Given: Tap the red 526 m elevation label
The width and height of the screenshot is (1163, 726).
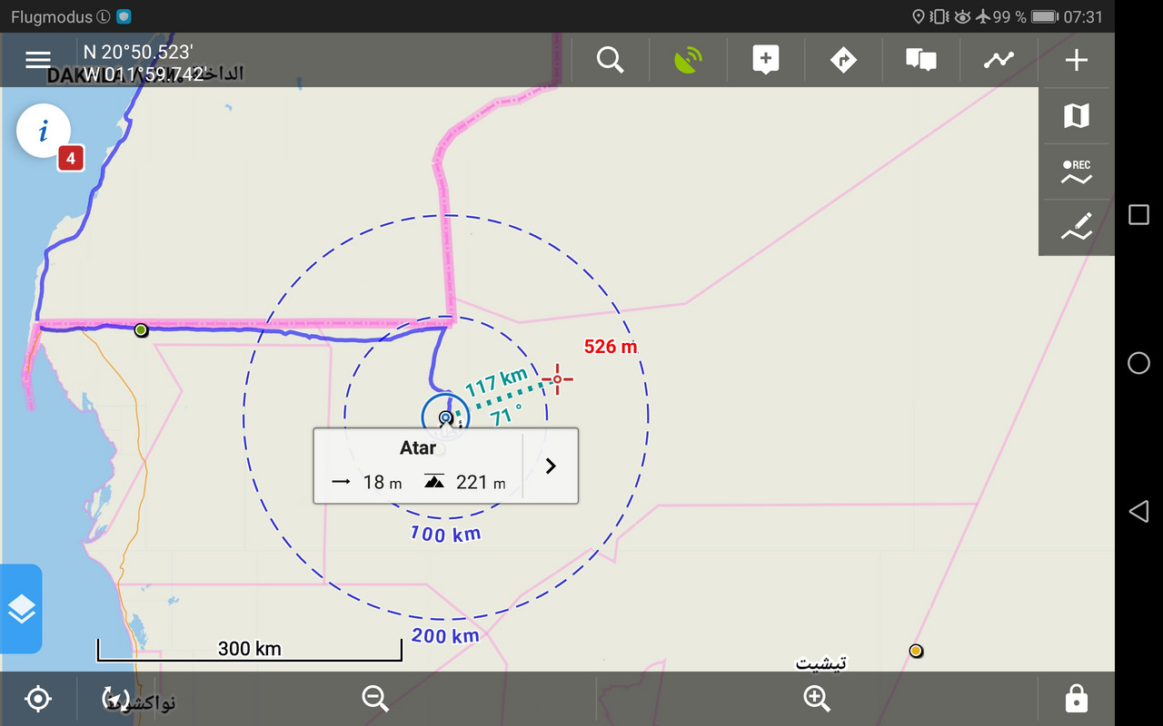Looking at the screenshot, I should pyautogui.click(x=611, y=347).
